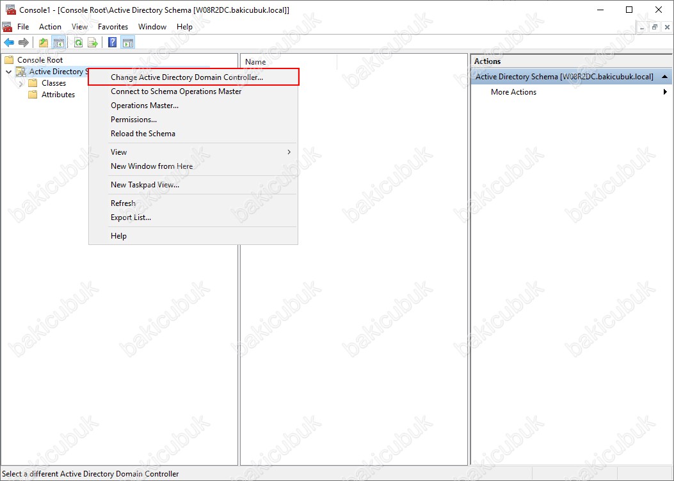Open Permissions... from context menu

[193, 120]
